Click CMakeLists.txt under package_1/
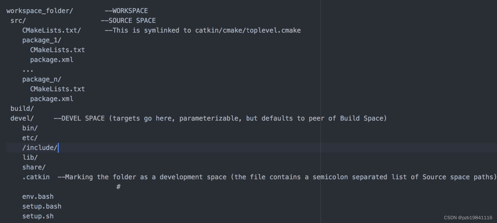Image resolution: width=497 pixels, height=223 pixels. tap(58, 50)
